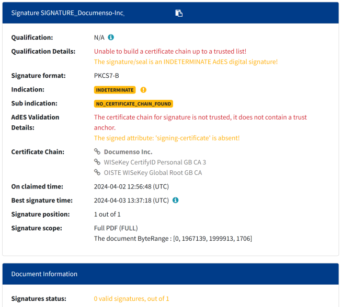342x307 pixels.
Task: Click the link icon beside OISTE WISeKey Global Root
Action: pyautogui.click(x=97, y=172)
